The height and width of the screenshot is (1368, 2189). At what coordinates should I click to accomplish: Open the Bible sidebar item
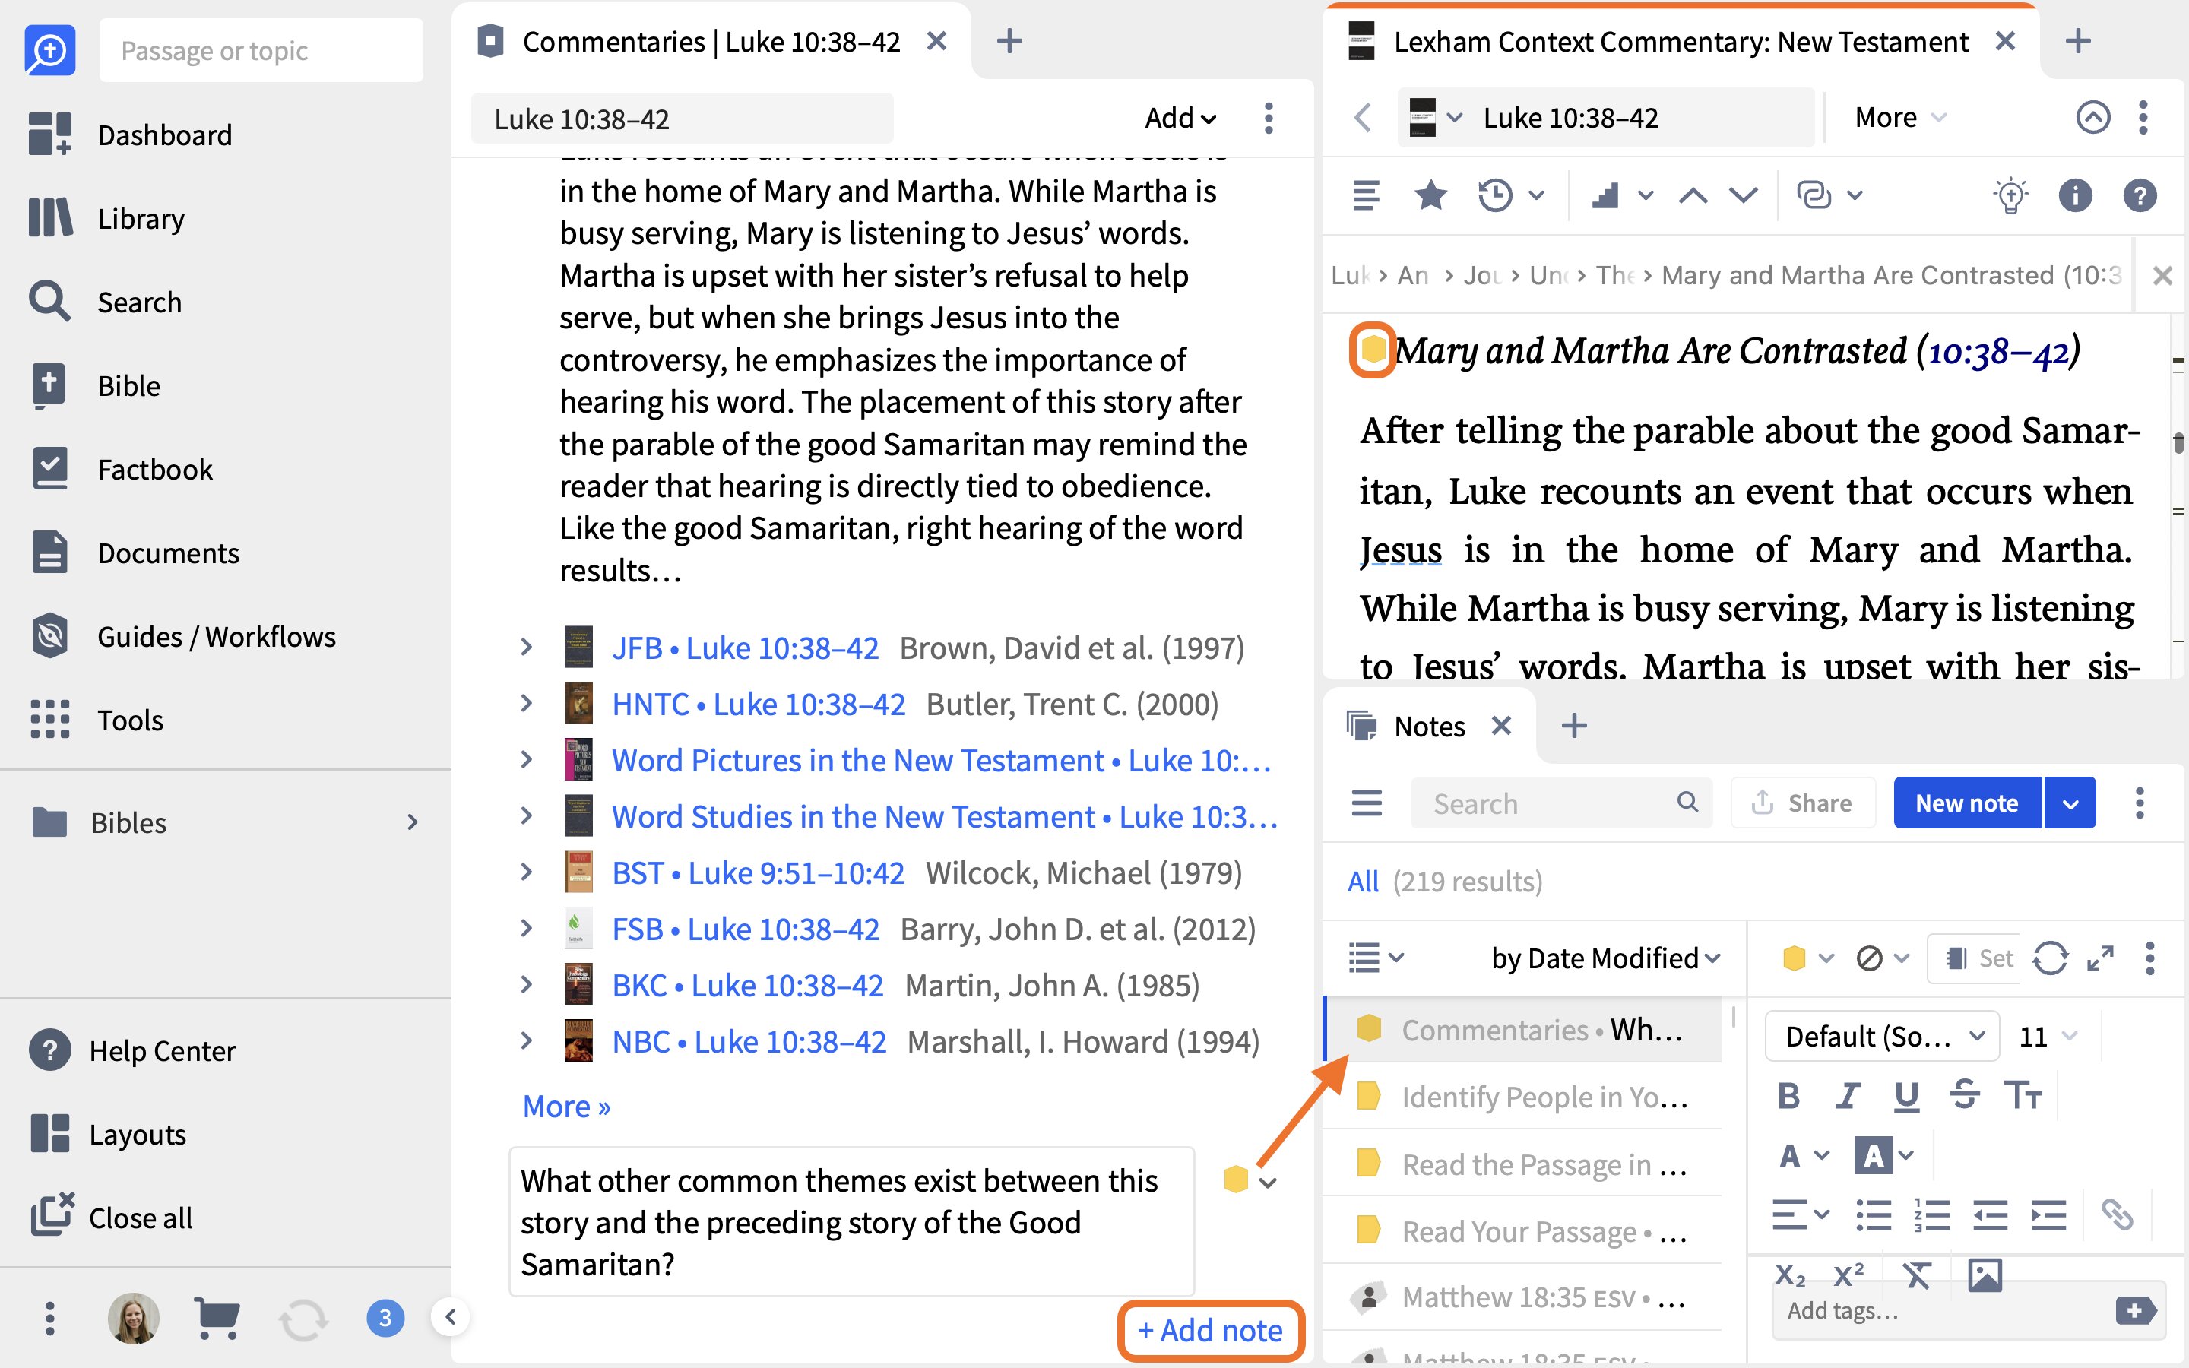click(x=95, y=385)
